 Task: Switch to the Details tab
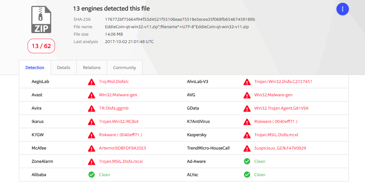pos(64,67)
